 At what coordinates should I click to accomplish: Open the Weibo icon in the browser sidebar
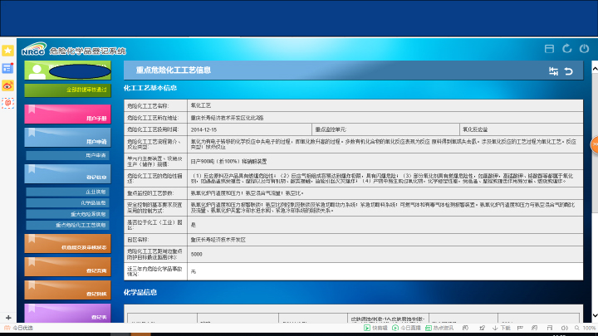tap(7, 85)
